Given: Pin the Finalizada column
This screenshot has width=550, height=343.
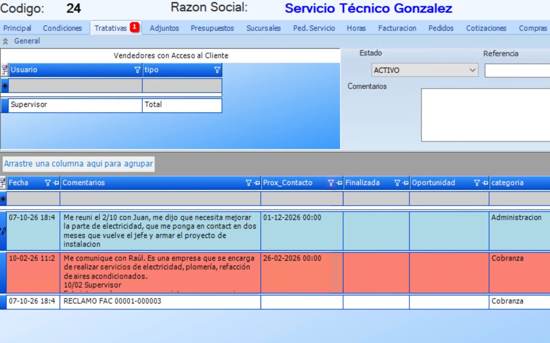Looking at the screenshot, I should pos(406,183).
